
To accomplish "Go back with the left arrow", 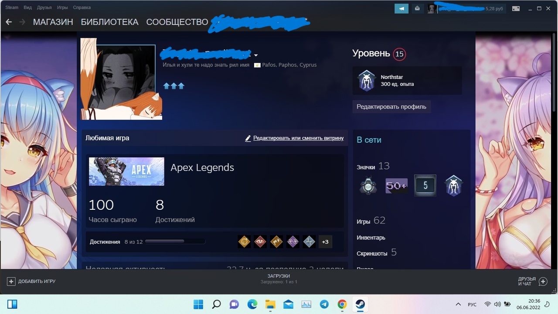I will [9, 22].
